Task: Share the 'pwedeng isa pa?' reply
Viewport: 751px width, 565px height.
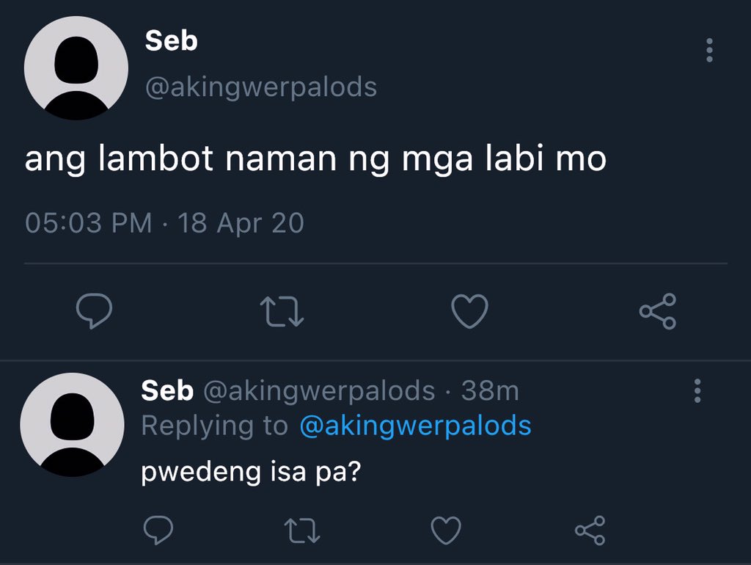Action: (590, 531)
